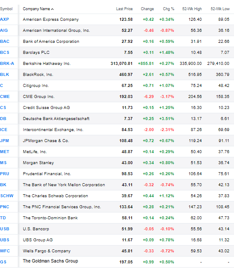Open the UBS ticker link
234x271 pixels.
pyautogui.click(x=5, y=240)
